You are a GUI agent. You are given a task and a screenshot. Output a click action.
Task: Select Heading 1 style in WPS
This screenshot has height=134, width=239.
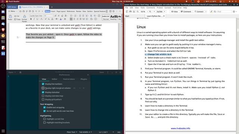[114, 17]
